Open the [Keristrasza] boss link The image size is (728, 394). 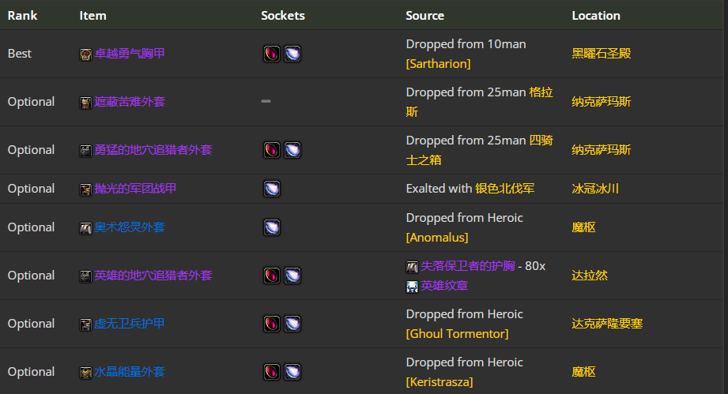click(x=439, y=382)
